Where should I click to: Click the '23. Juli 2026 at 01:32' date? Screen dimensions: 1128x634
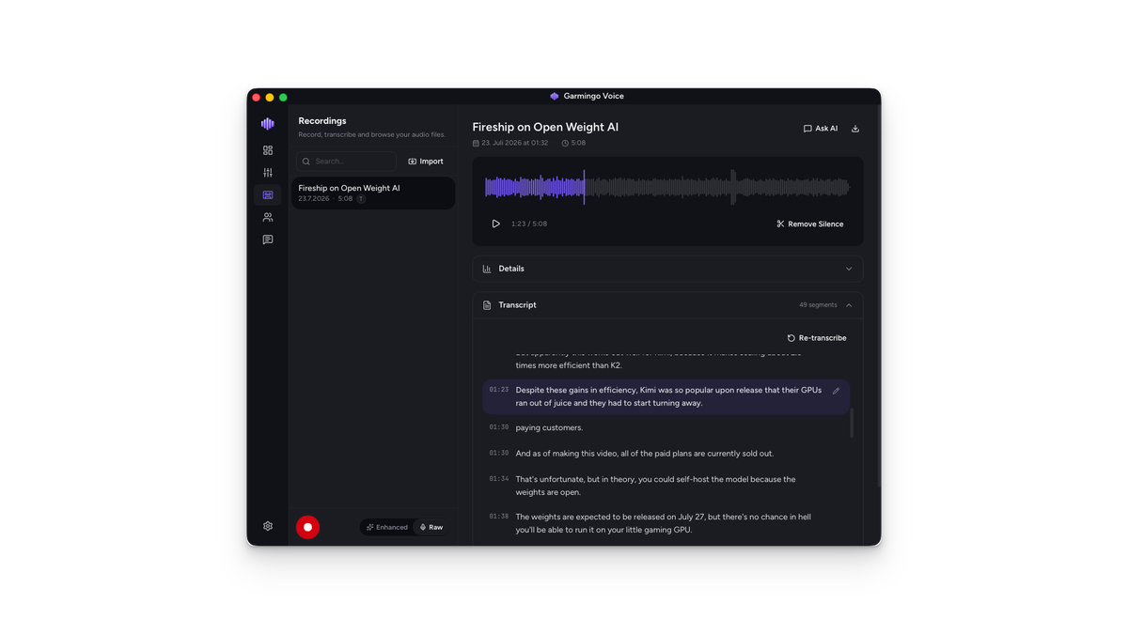[514, 144]
